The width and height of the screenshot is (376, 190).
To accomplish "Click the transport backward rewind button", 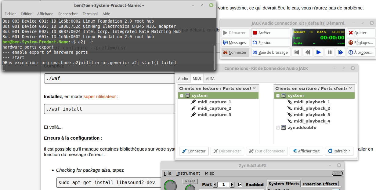I will click(307, 52).
